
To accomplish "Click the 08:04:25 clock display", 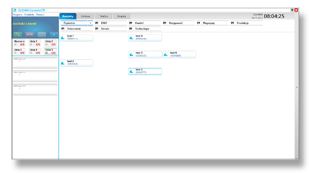I will (x=274, y=16).
